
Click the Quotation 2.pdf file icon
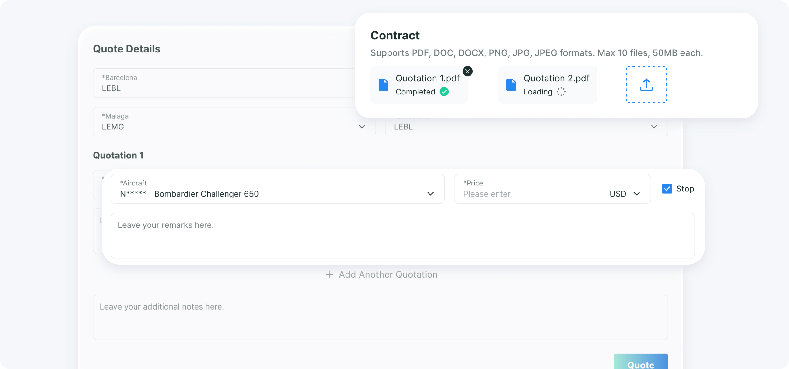[511, 85]
